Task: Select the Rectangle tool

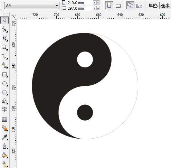Action: pos(4,74)
